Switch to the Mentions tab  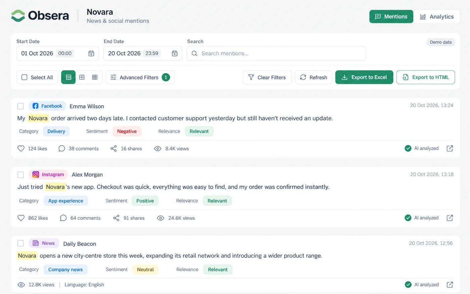click(x=391, y=16)
